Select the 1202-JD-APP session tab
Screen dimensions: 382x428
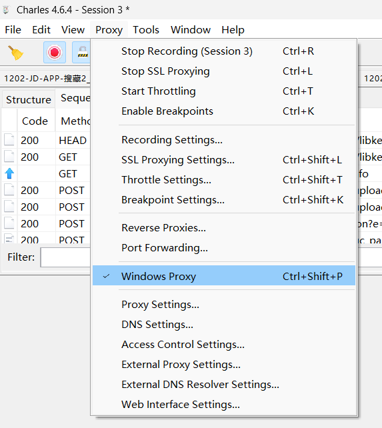(46, 79)
